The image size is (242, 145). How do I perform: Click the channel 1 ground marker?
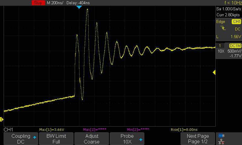[x=1, y=120]
